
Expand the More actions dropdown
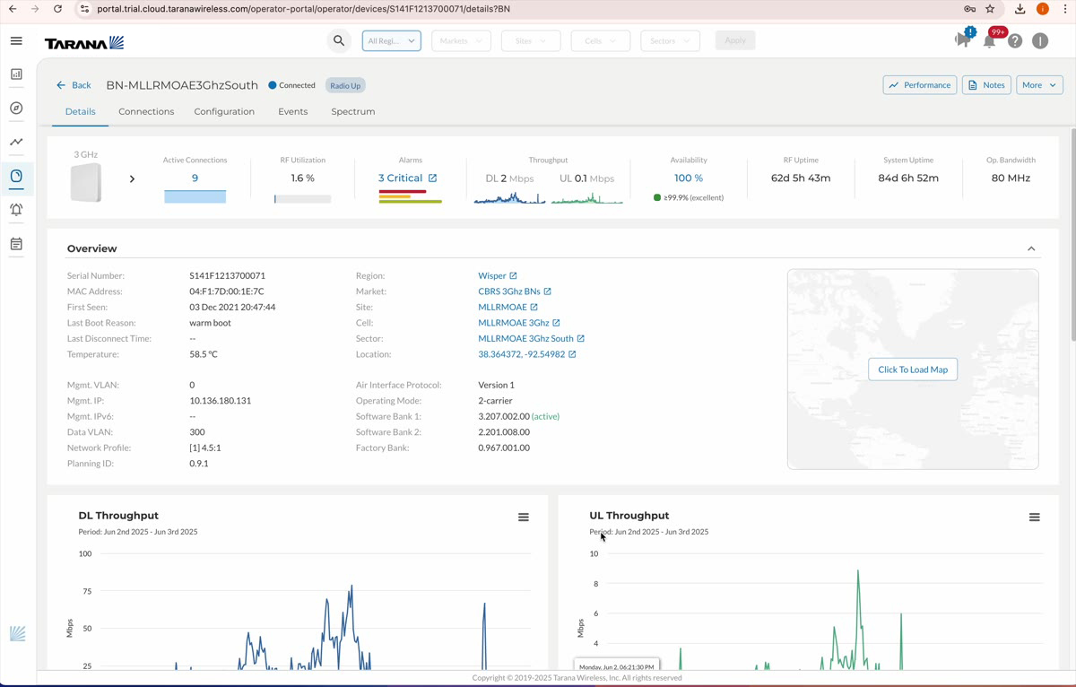pyautogui.click(x=1038, y=84)
